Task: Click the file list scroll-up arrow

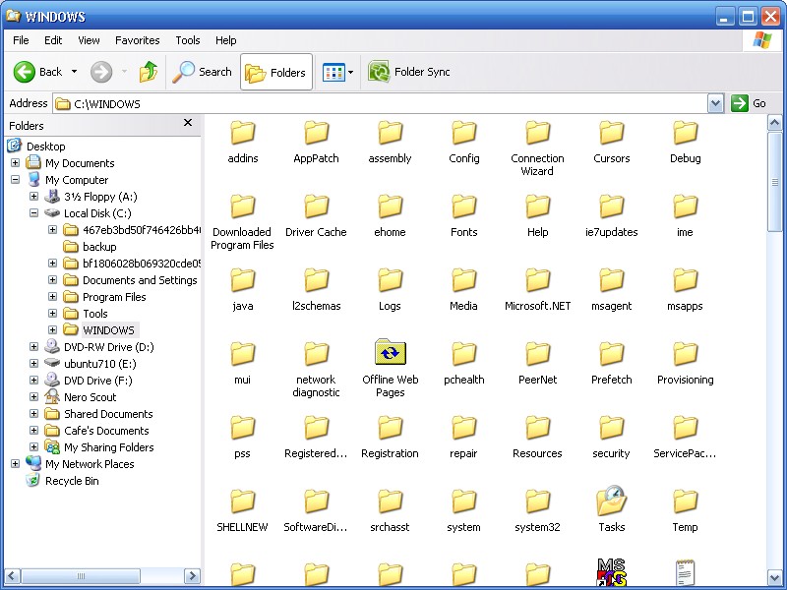Action: click(774, 122)
